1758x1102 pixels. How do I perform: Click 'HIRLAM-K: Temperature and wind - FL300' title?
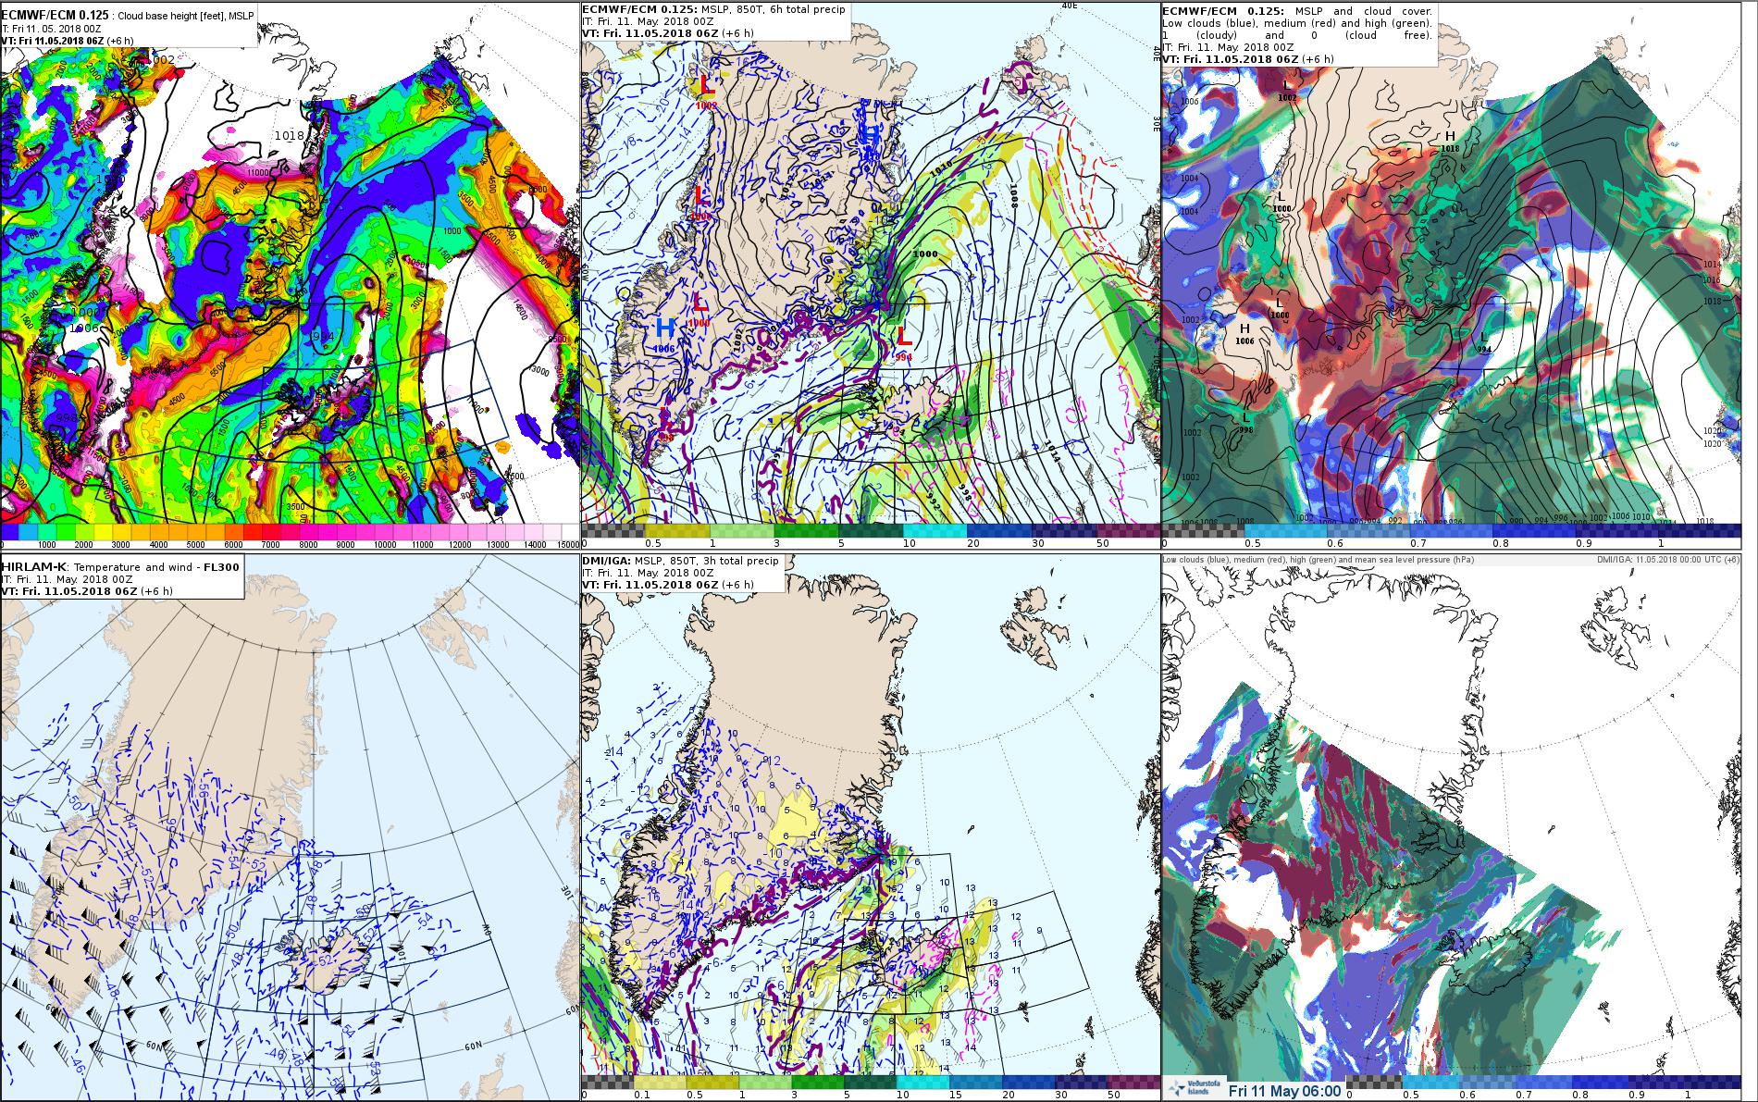point(122,566)
